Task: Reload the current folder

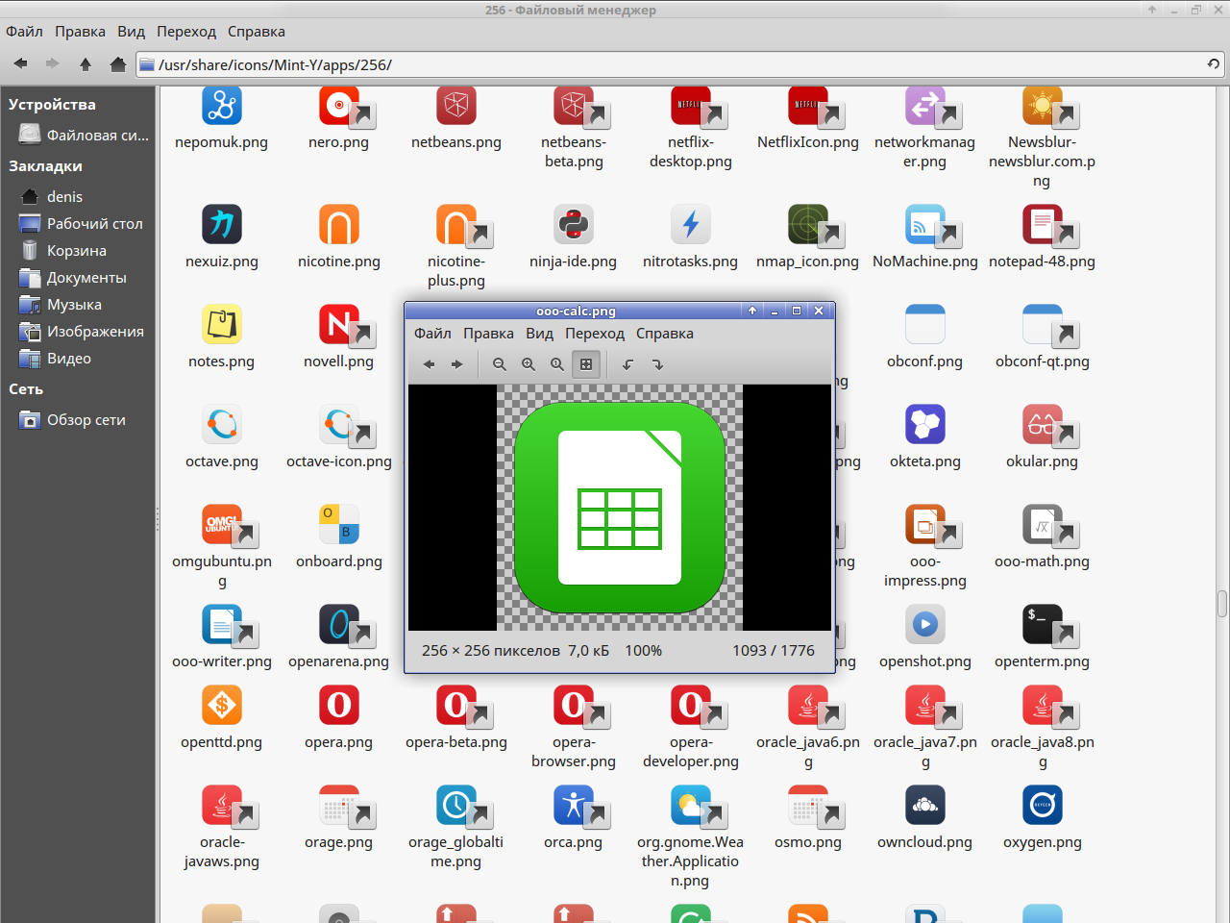Action: tap(1214, 64)
